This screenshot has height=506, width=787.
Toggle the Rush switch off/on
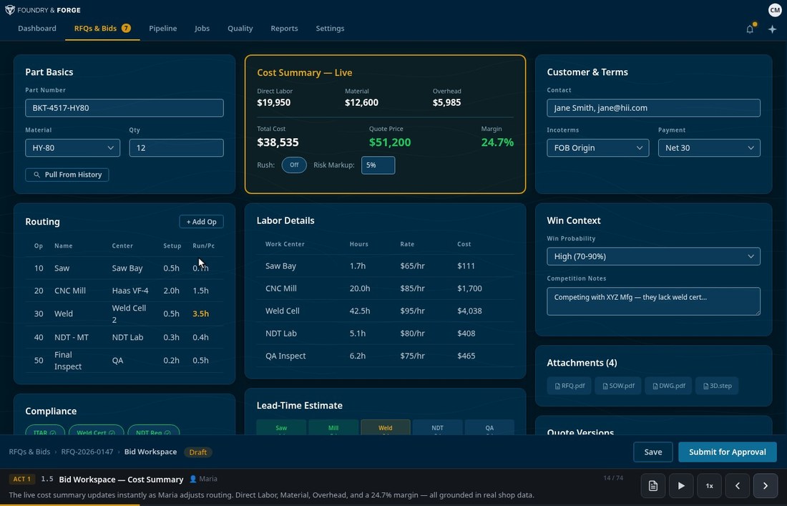[294, 165]
